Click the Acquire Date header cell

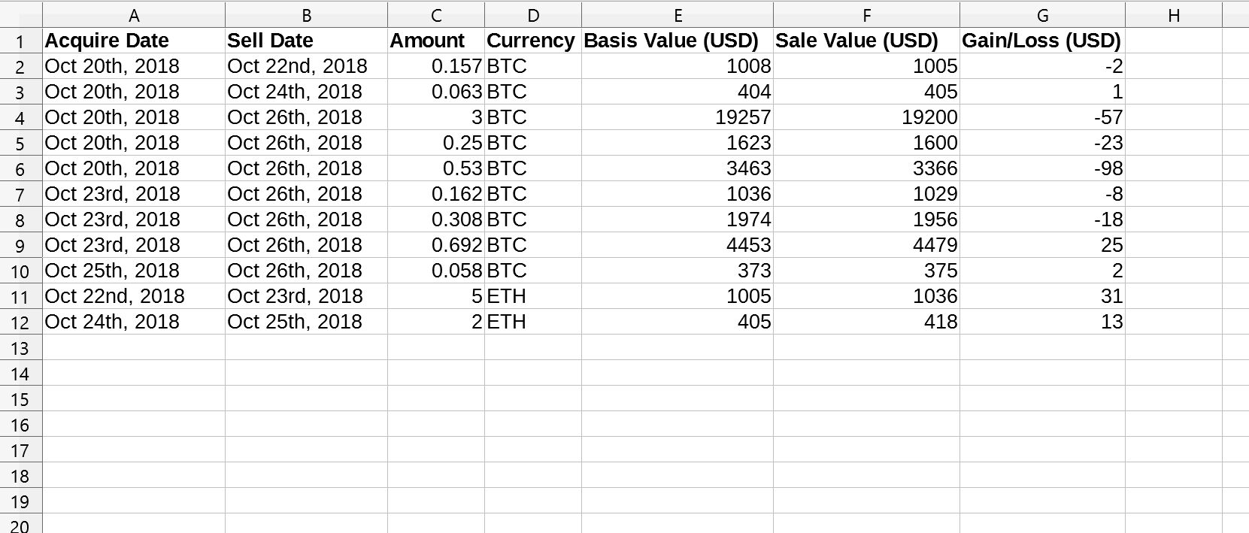coord(134,41)
